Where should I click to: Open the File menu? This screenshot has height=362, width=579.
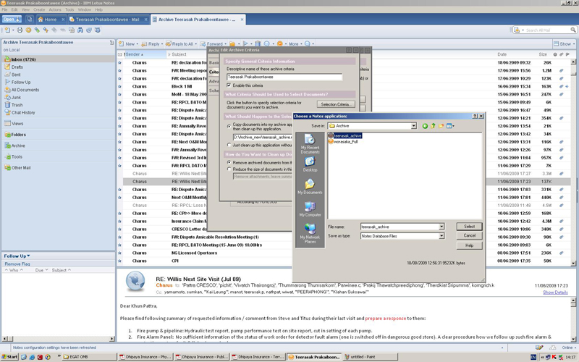4,9
